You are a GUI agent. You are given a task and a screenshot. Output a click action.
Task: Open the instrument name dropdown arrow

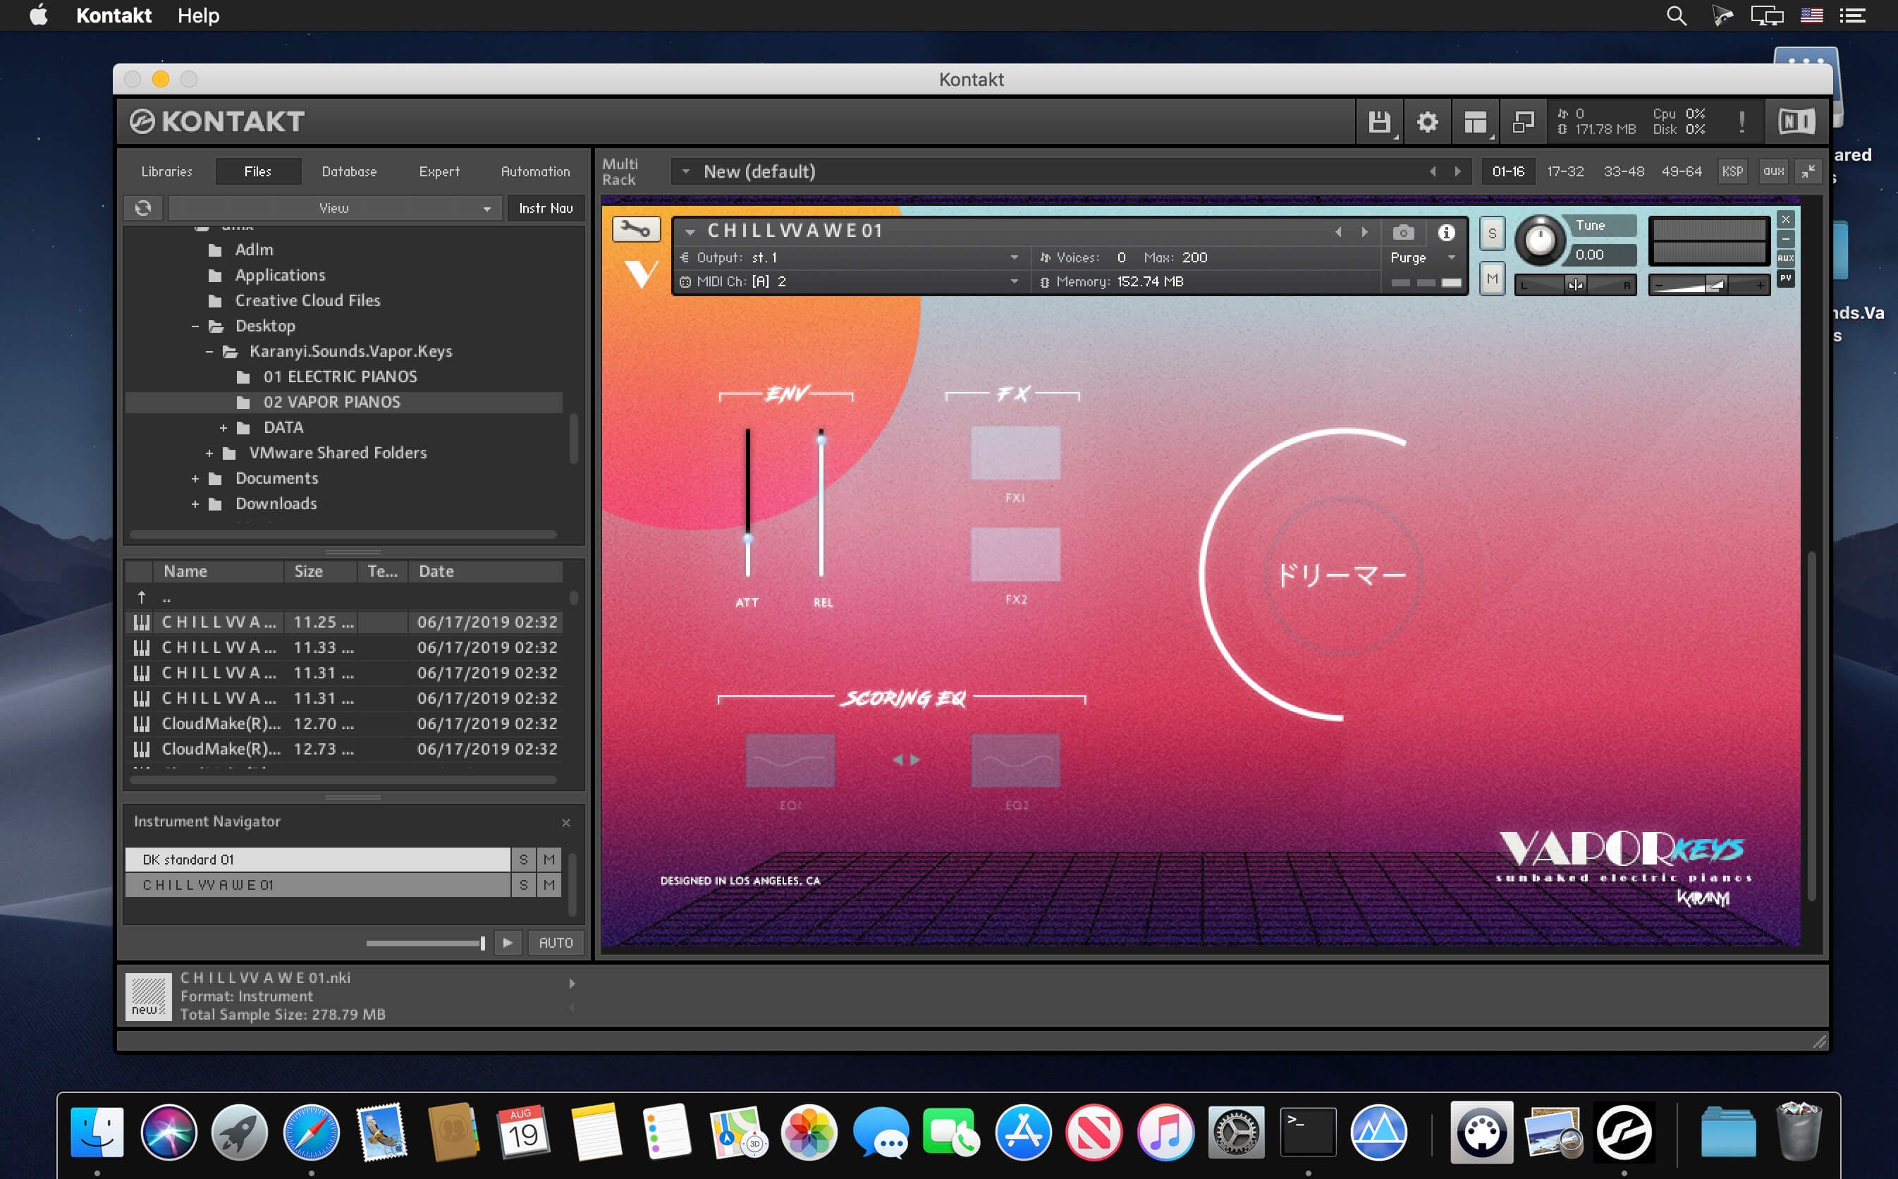click(690, 231)
